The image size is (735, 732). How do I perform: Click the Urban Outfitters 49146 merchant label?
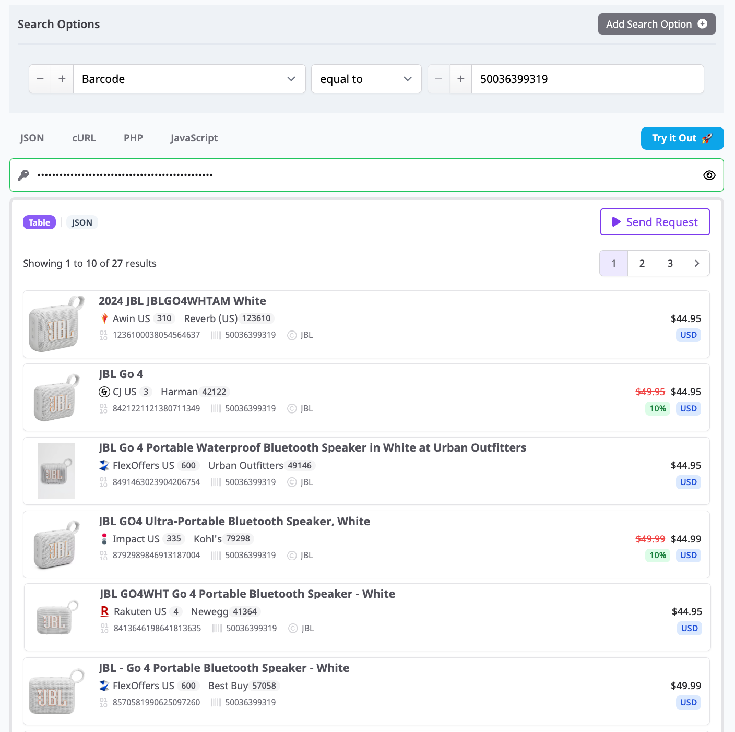pyautogui.click(x=261, y=465)
